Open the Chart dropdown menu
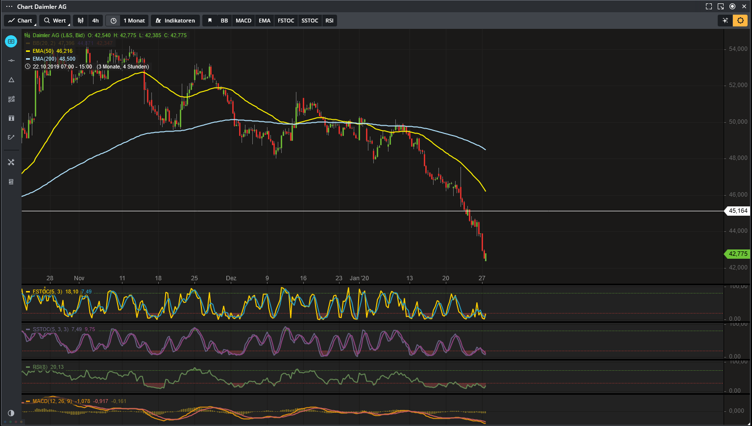Screen dimensions: 752x426 click(20, 21)
